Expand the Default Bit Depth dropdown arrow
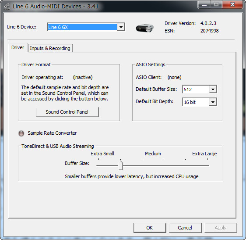 coord(213,102)
